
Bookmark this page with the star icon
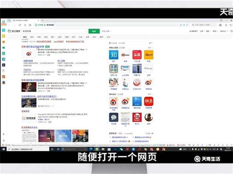[30, 25]
